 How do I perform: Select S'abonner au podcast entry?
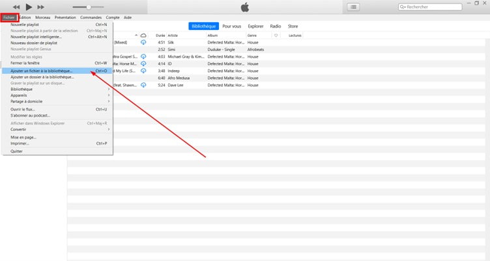(57, 116)
